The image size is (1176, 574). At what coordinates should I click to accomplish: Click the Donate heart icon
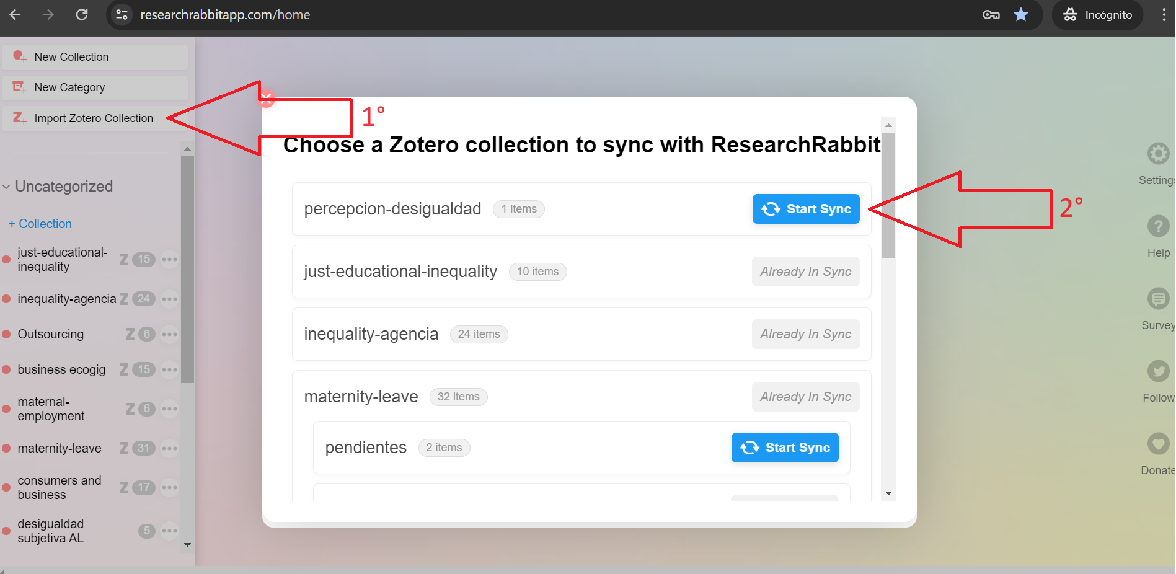(1157, 444)
